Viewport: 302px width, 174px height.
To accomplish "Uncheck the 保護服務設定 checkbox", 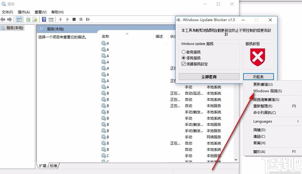I will tap(183, 64).
